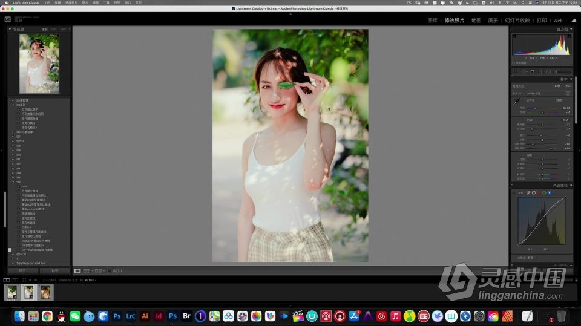Choose the 彩色 color treatment
This screenshot has height=326, width=581.
(557, 86)
